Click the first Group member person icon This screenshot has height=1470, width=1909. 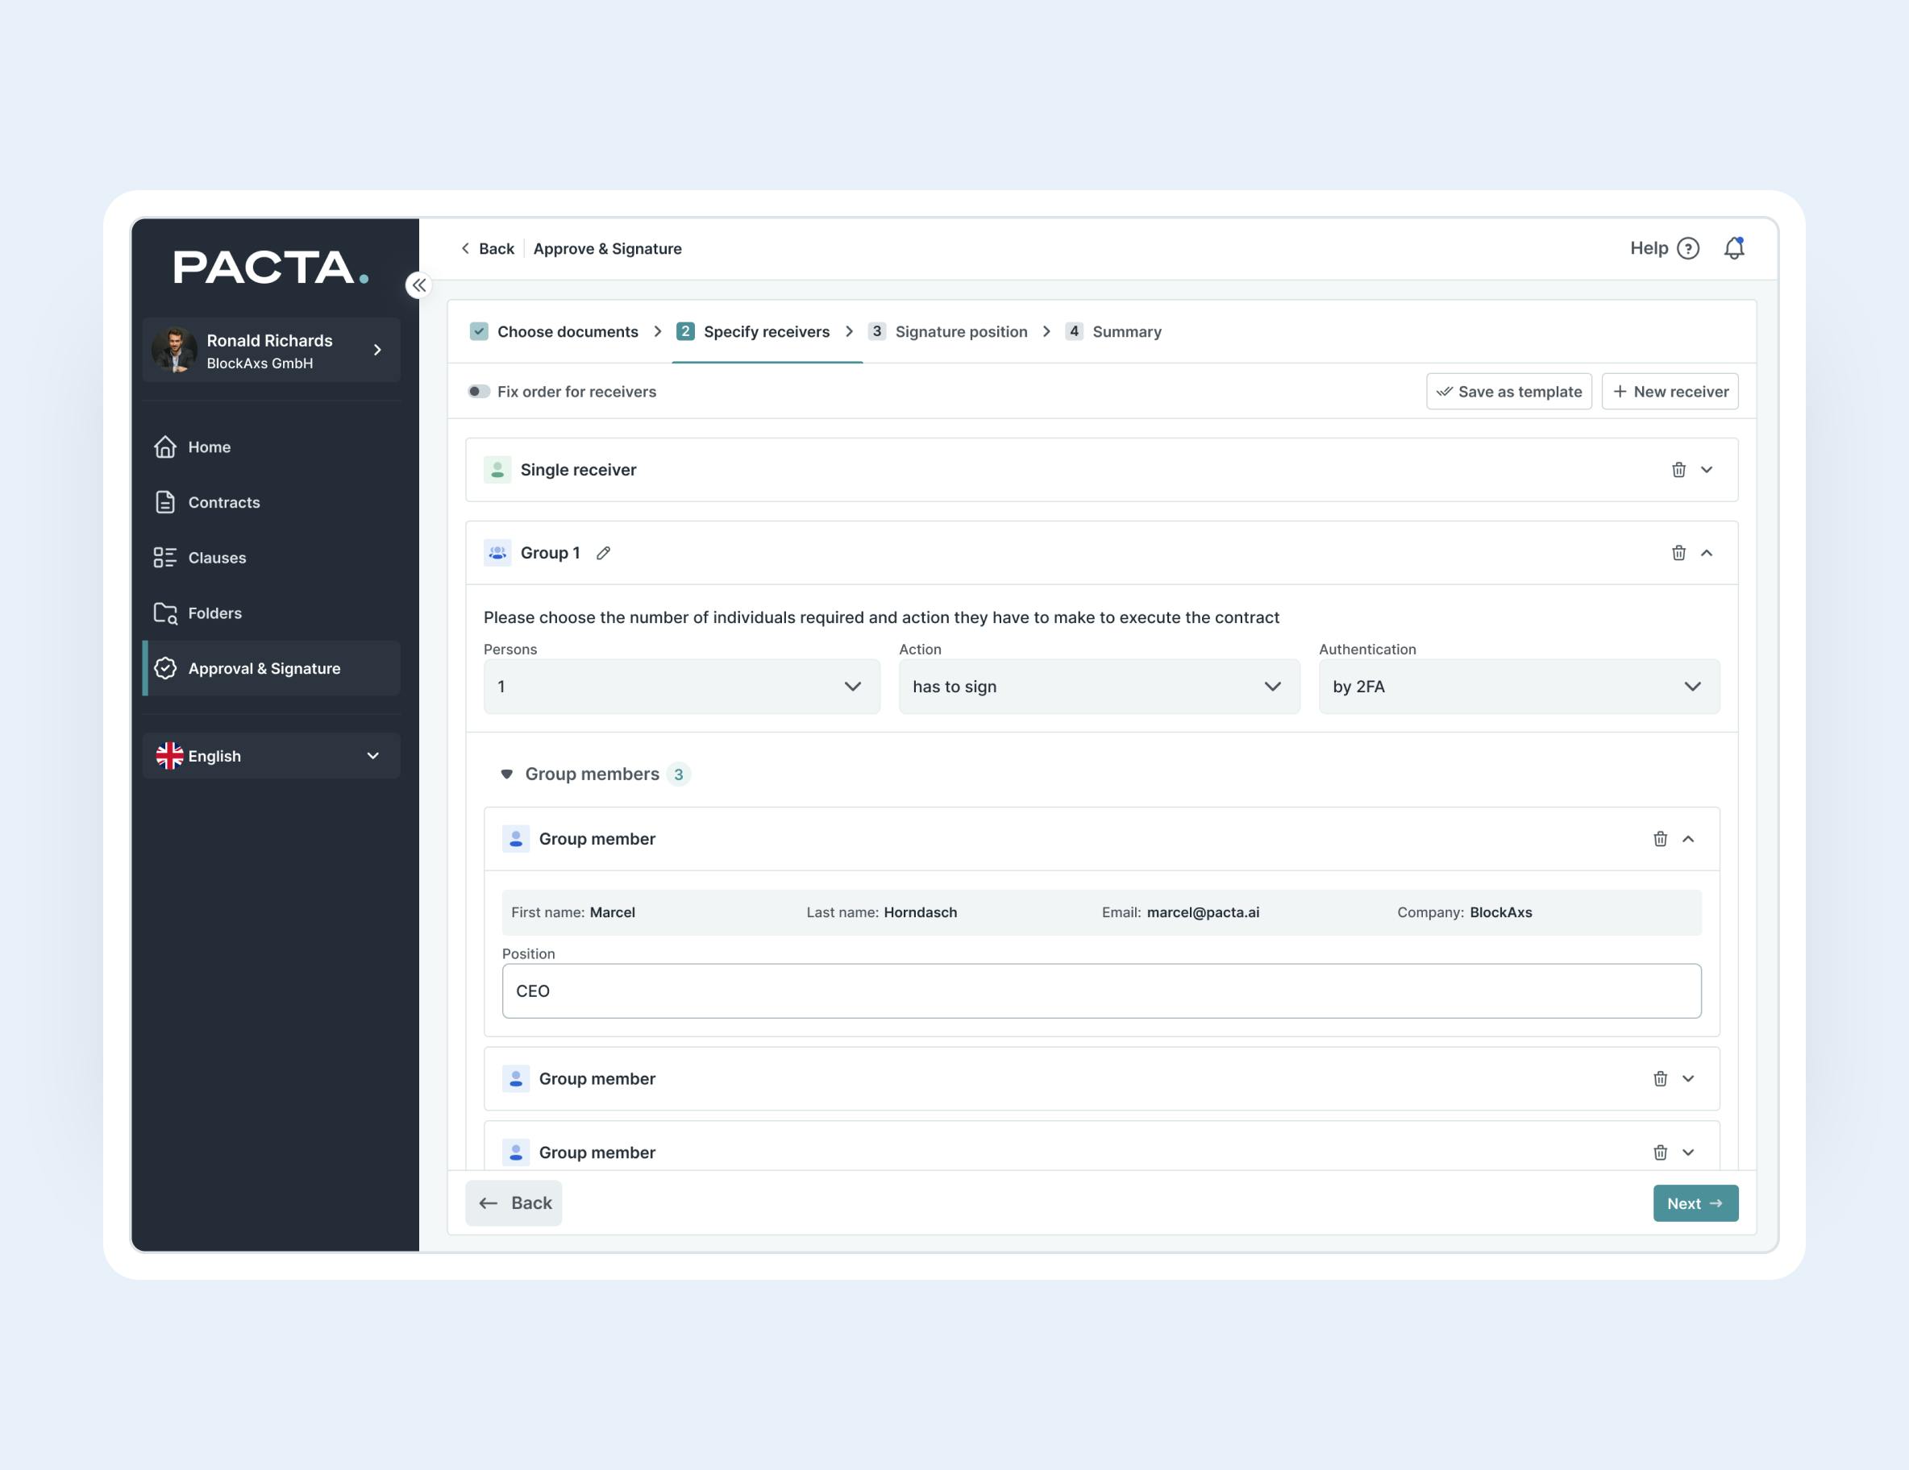(x=516, y=838)
